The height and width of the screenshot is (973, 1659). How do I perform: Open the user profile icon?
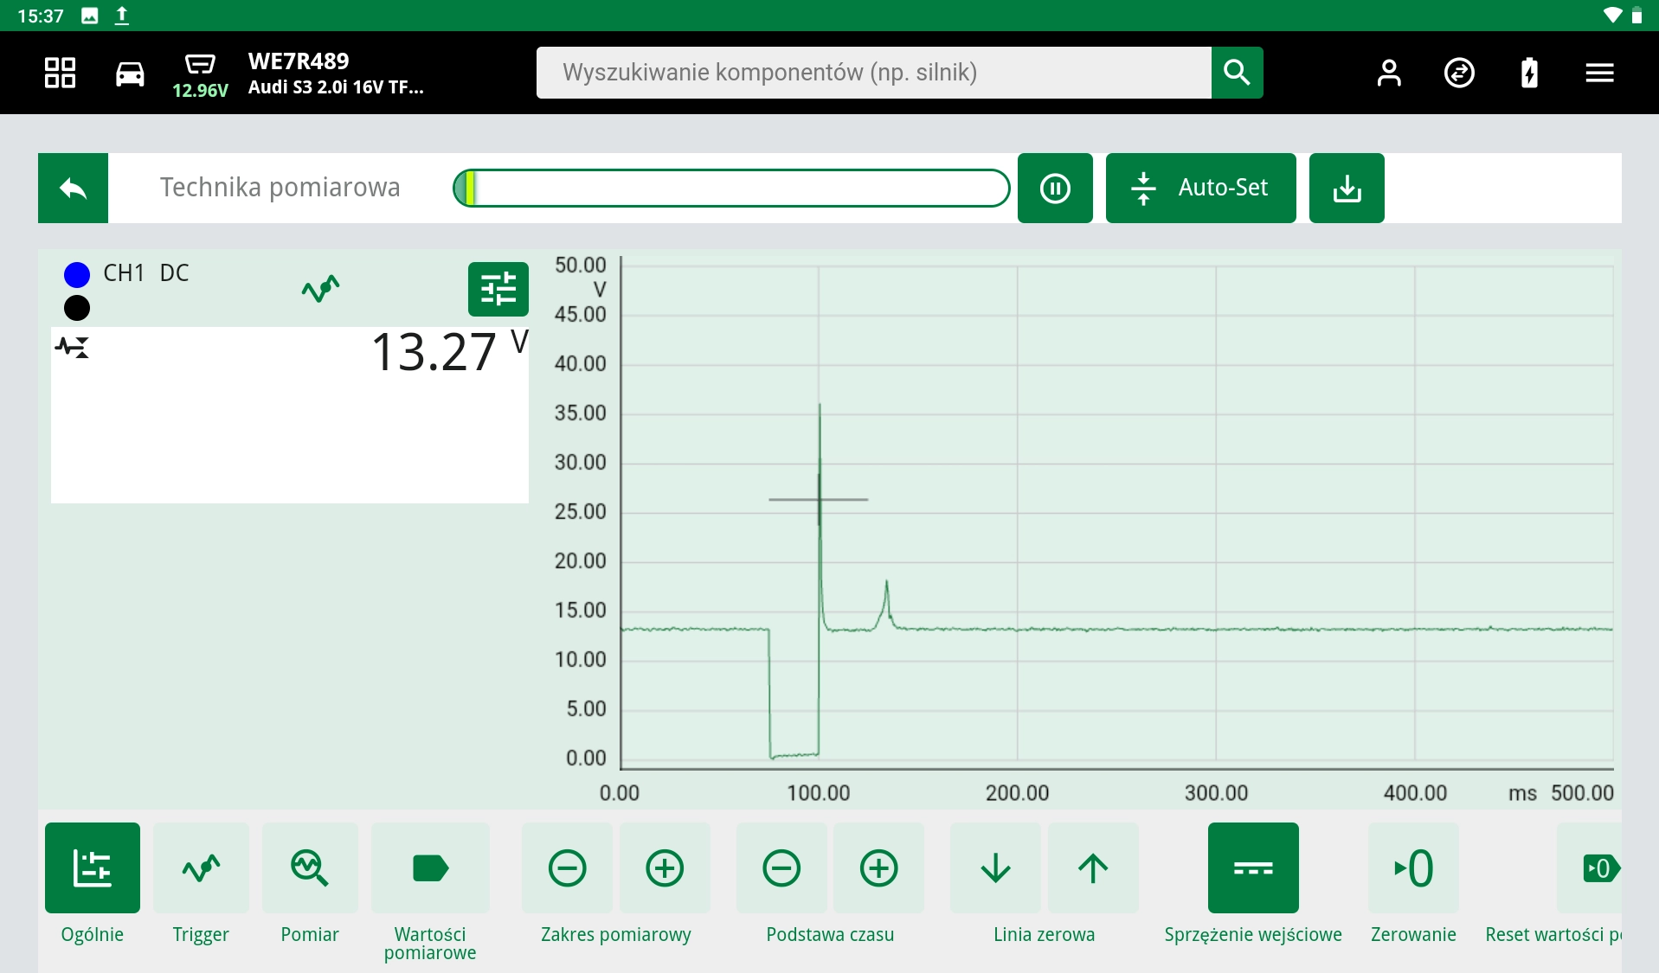(x=1389, y=73)
